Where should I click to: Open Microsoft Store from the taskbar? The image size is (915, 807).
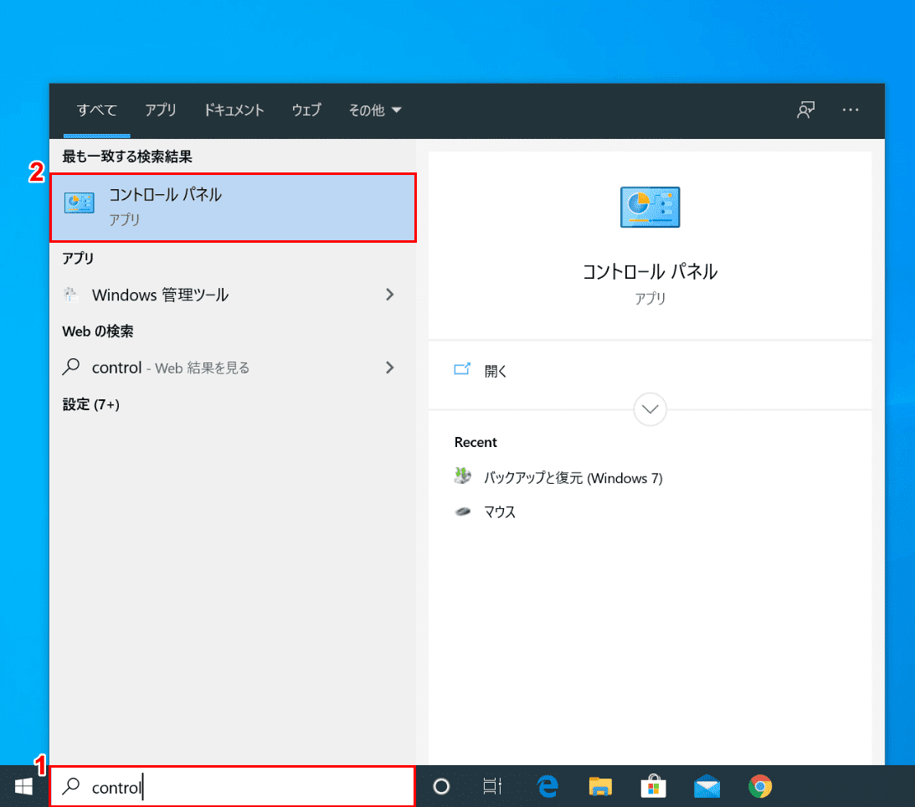[654, 787]
